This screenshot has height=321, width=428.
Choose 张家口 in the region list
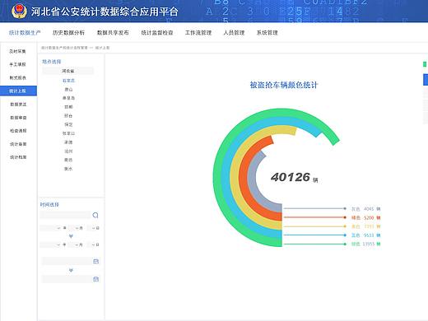[68, 133]
